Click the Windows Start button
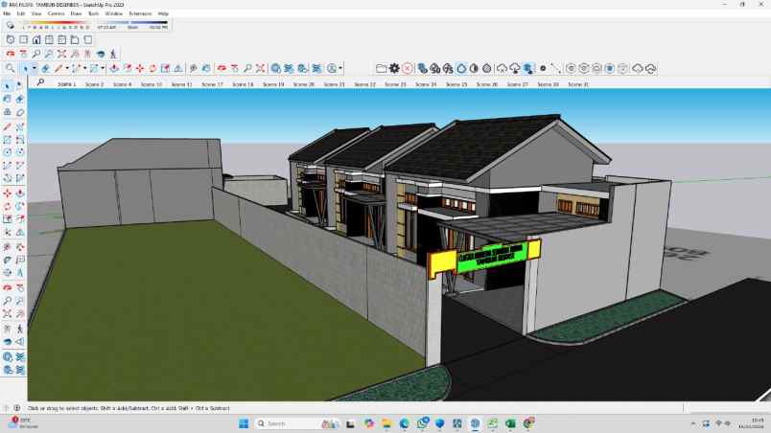Screen dimensions: 771x433 (243, 423)
